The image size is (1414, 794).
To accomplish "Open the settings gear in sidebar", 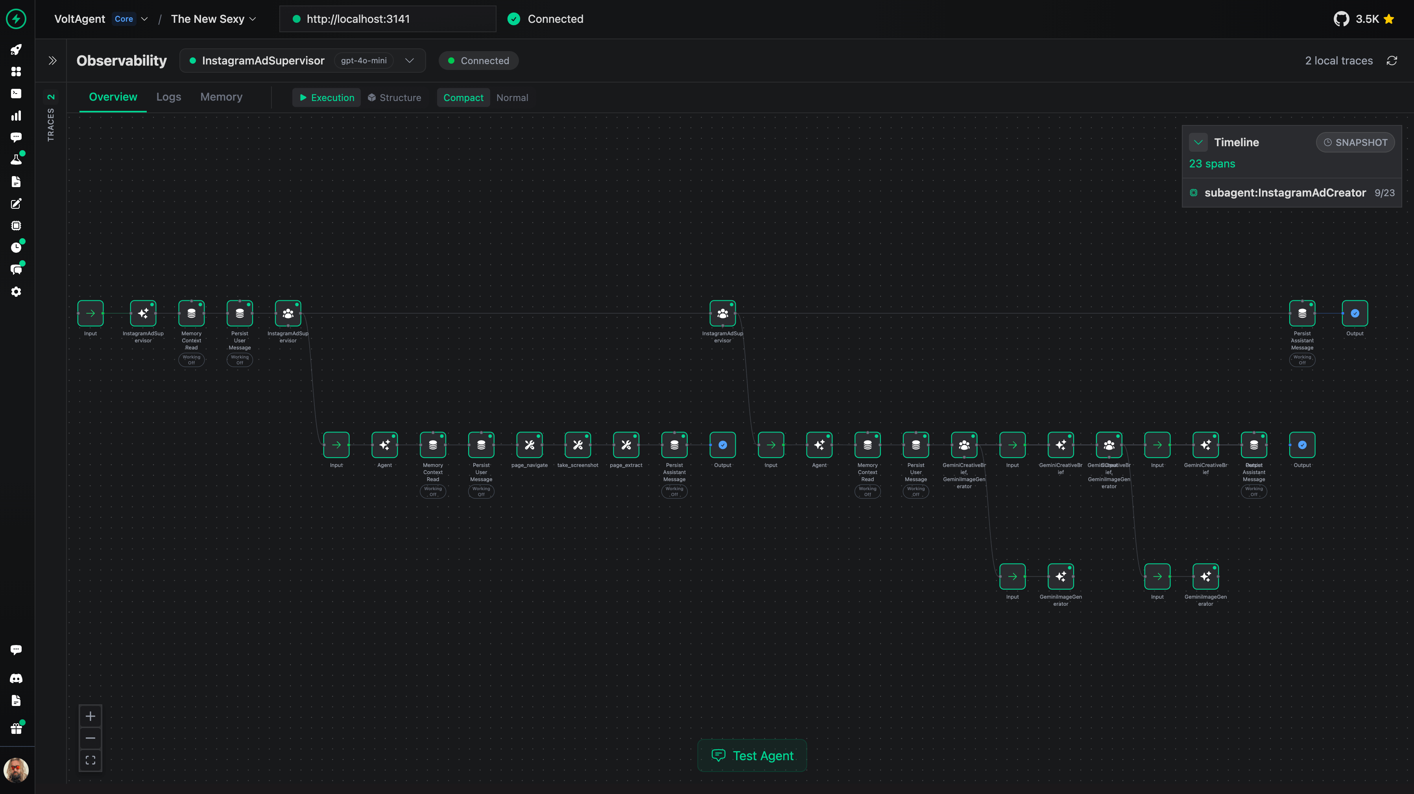I will [x=17, y=292].
